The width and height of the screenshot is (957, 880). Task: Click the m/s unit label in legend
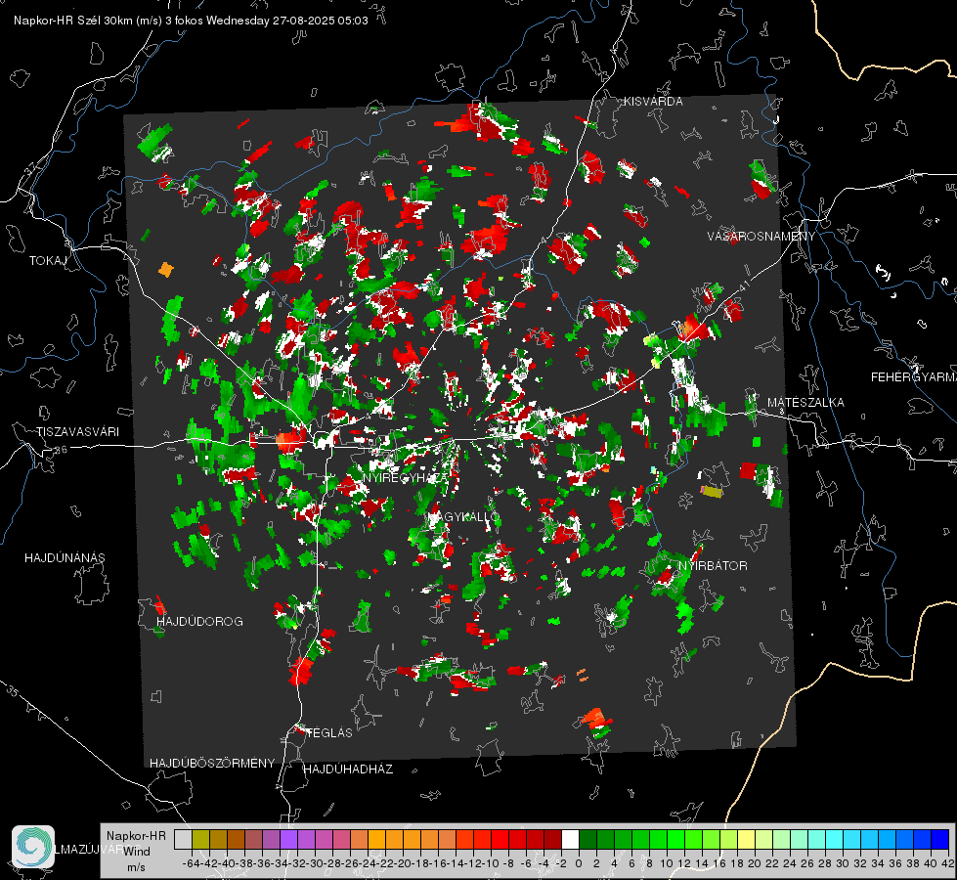pyautogui.click(x=136, y=867)
